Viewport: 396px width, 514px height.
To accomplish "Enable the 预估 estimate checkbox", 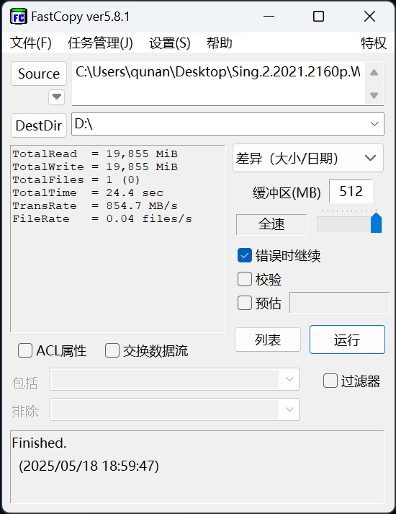I will (245, 303).
